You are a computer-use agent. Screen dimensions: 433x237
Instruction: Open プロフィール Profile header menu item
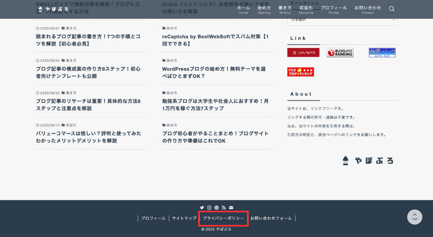click(334, 10)
